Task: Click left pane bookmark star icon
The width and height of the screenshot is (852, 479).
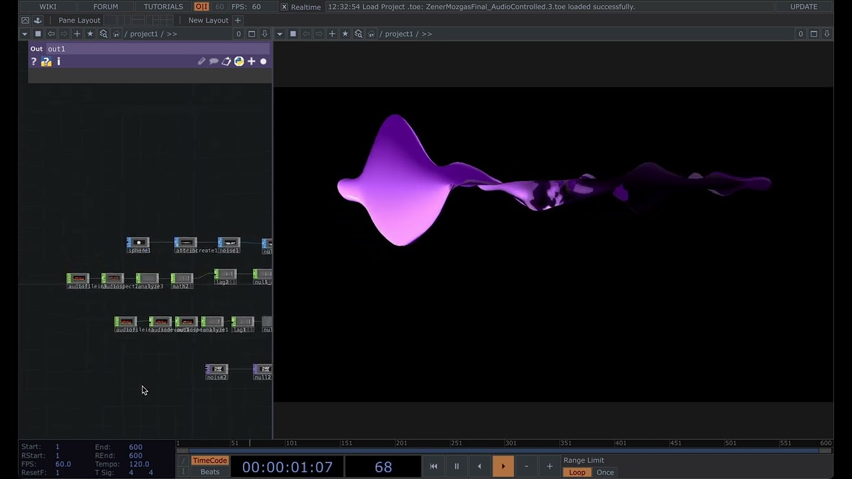Action: (x=90, y=34)
